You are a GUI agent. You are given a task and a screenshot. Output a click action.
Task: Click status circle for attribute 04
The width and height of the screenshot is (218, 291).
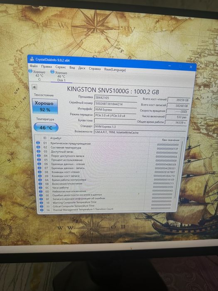click(x=39, y=155)
